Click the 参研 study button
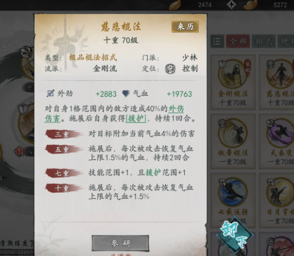This screenshot has width=294, height=256. 121,243
